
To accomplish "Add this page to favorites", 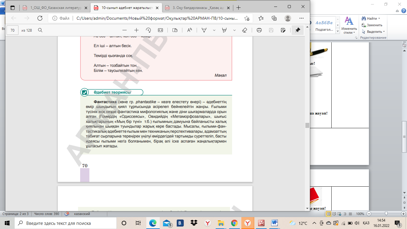I will click(x=247, y=18).
